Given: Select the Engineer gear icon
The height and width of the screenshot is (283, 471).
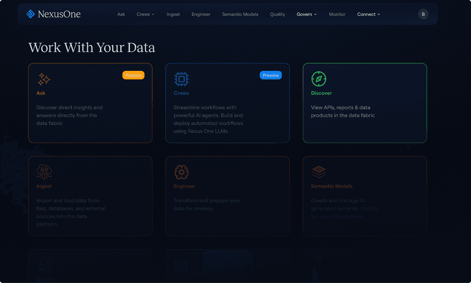Looking at the screenshot, I should tap(181, 172).
